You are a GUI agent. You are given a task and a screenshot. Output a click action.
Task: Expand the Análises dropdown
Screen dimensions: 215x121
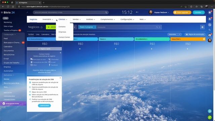90,19
